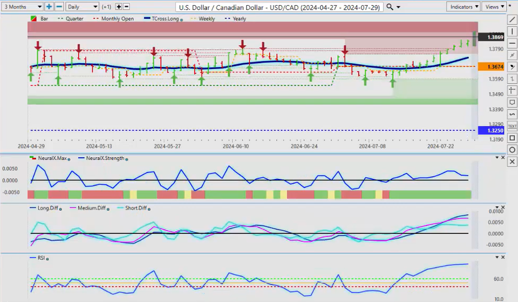
Task: Select the vertical line drawing tool
Action: point(512,32)
